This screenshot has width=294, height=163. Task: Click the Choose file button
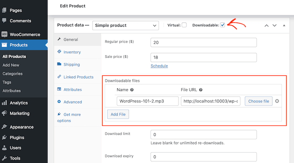coord(259,101)
